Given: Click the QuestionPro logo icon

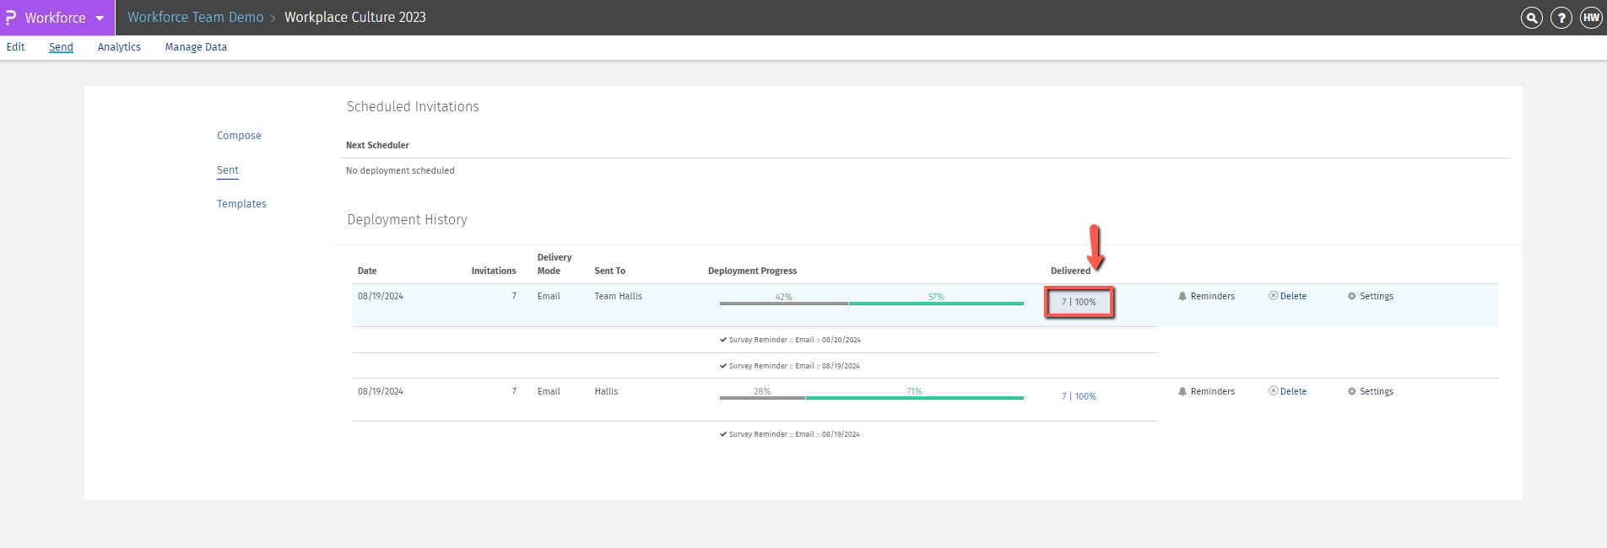Looking at the screenshot, I should point(11,18).
